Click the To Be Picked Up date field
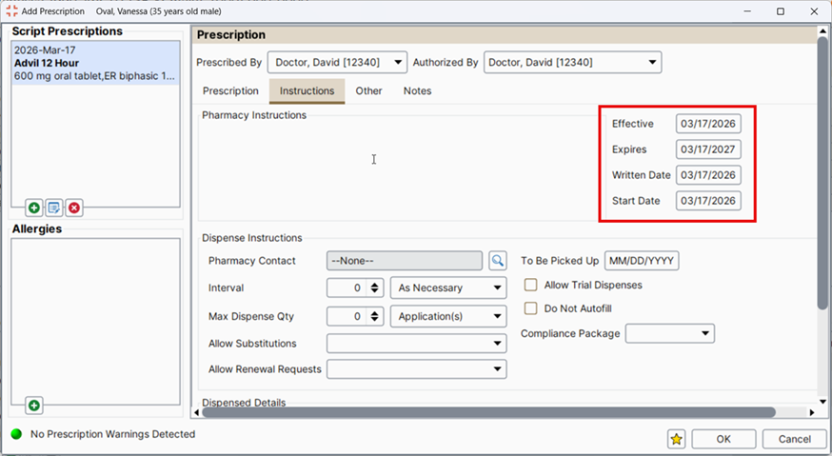The width and height of the screenshot is (832, 456). pyautogui.click(x=642, y=261)
